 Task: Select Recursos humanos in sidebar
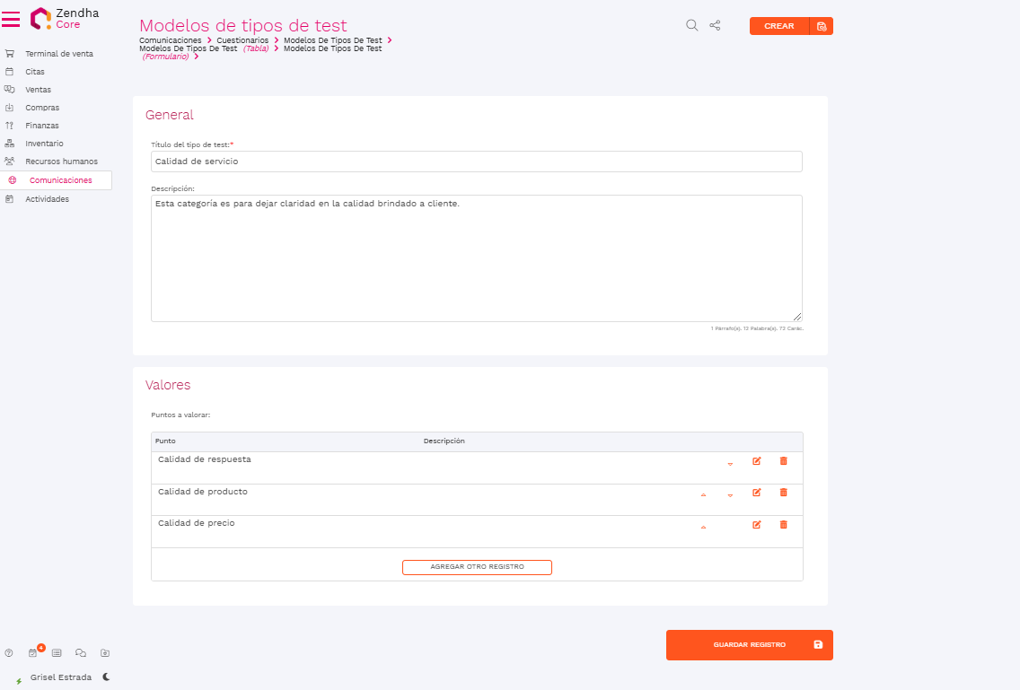click(61, 162)
